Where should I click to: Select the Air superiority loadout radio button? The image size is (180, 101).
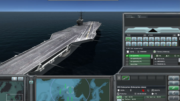pyautogui.click(x=127, y=56)
